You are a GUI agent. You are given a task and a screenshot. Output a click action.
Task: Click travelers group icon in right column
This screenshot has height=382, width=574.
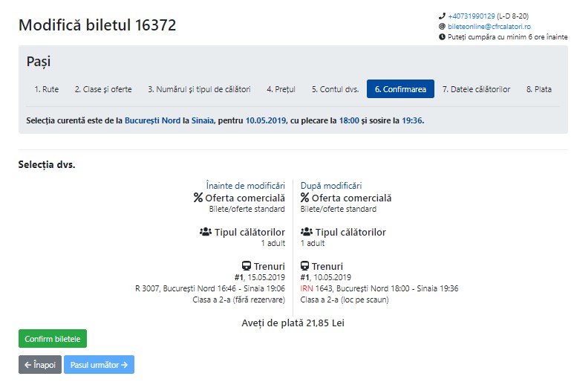[307, 233]
